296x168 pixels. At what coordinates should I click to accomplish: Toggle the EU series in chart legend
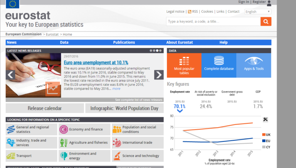tap(266, 141)
